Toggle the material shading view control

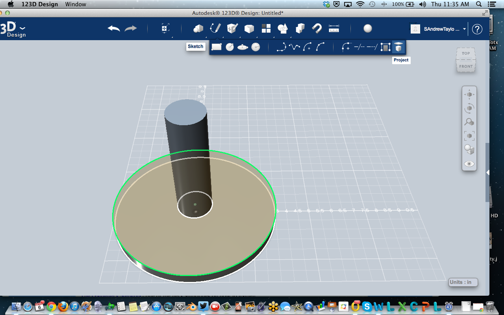pyautogui.click(x=469, y=150)
